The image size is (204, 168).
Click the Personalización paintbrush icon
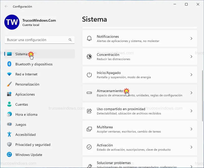9,84
